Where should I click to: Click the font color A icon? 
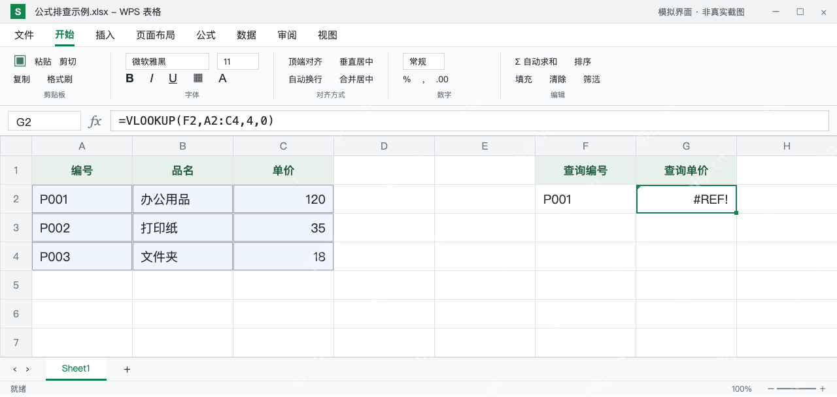(x=222, y=78)
